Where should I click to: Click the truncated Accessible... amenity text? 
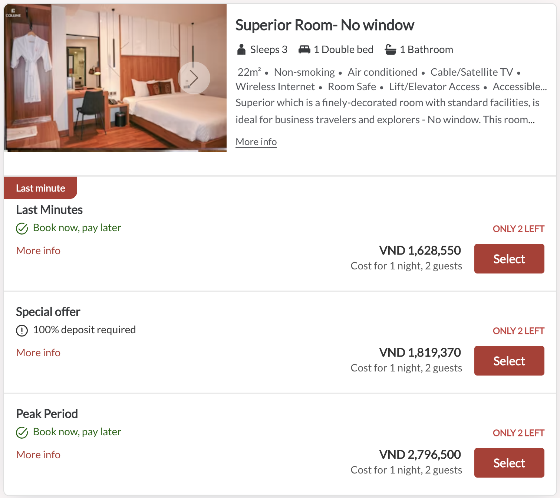[520, 86]
